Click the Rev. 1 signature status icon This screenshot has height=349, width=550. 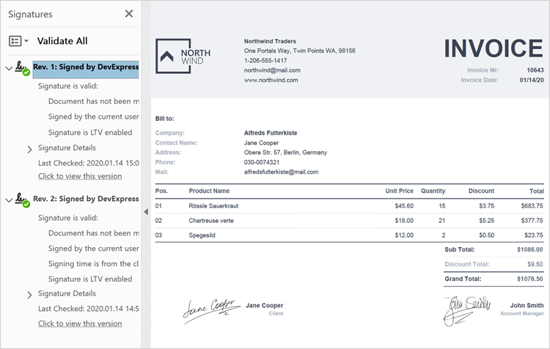pyautogui.click(x=22, y=68)
